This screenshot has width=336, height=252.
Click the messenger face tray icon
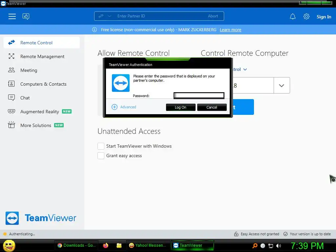click(263, 246)
